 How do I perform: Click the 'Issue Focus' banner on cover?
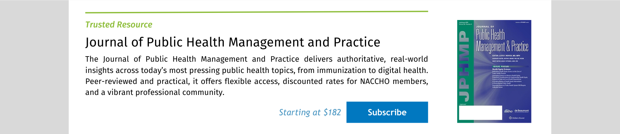[x=501, y=67]
